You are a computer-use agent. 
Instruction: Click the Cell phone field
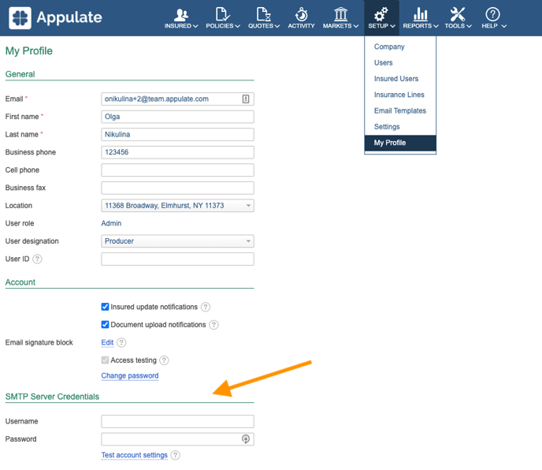pos(177,170)
